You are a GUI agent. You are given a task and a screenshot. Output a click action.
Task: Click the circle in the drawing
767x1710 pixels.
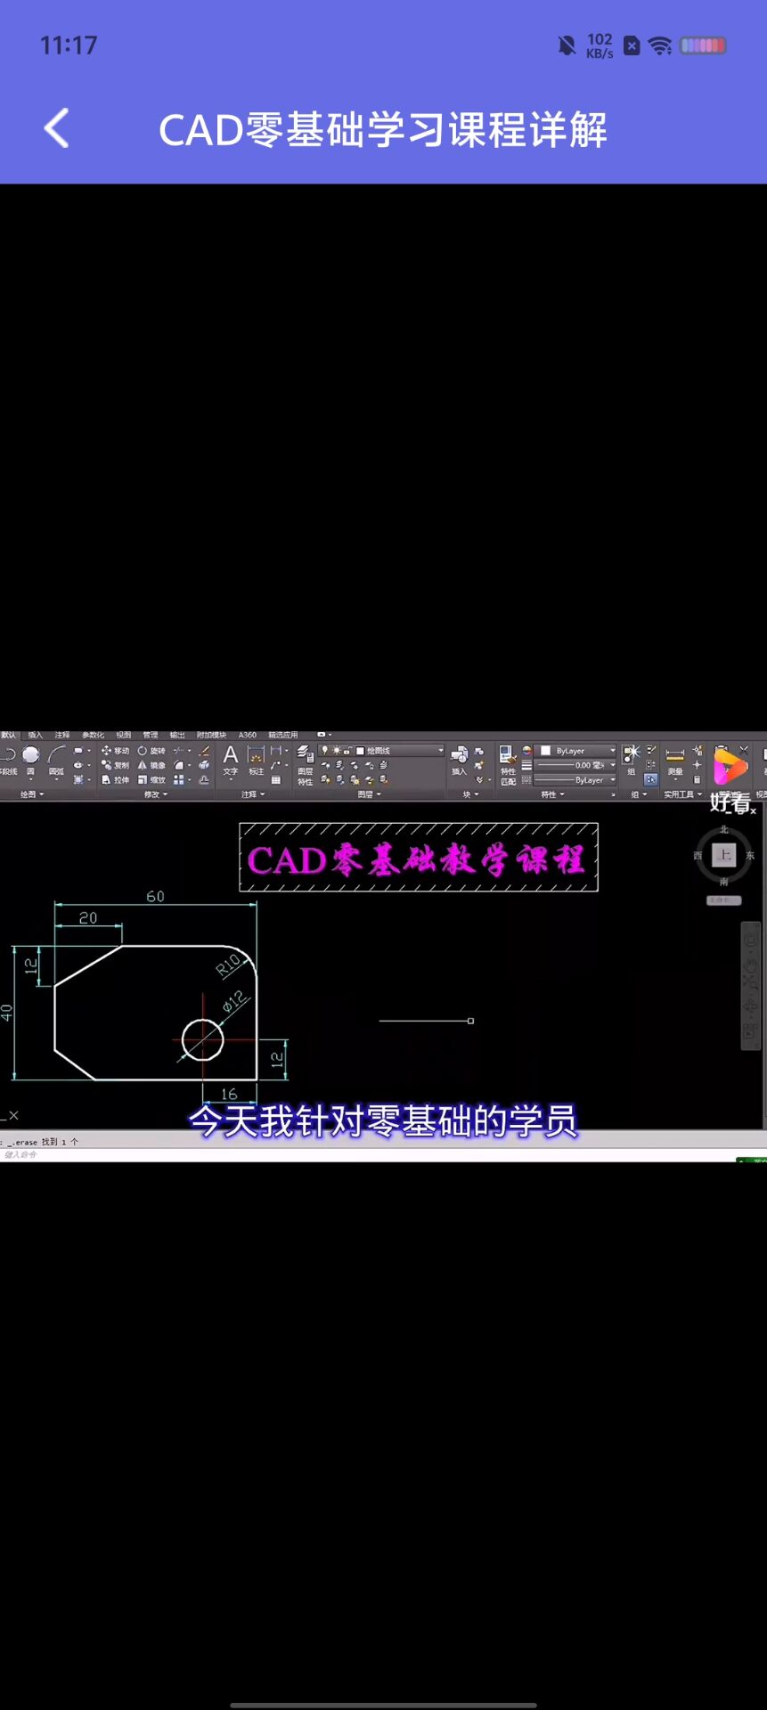click(x=202, y=1039)
